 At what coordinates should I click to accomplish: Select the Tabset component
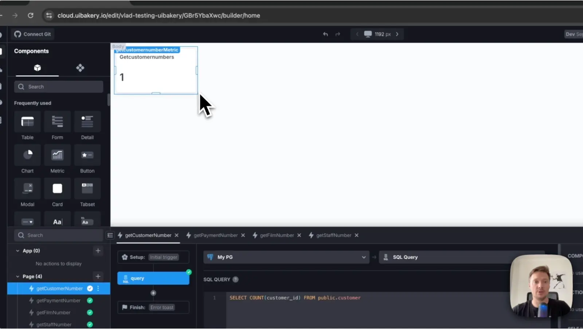point(87,193)
